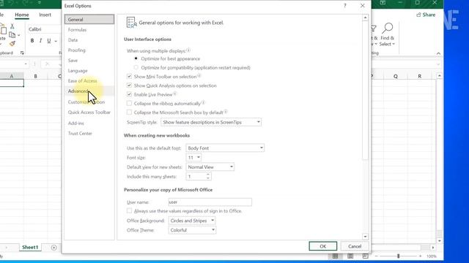Click the Page Break Preview icon
This screenshot has width=469, height=263.
pyautogui.click(x=365, y=256)
